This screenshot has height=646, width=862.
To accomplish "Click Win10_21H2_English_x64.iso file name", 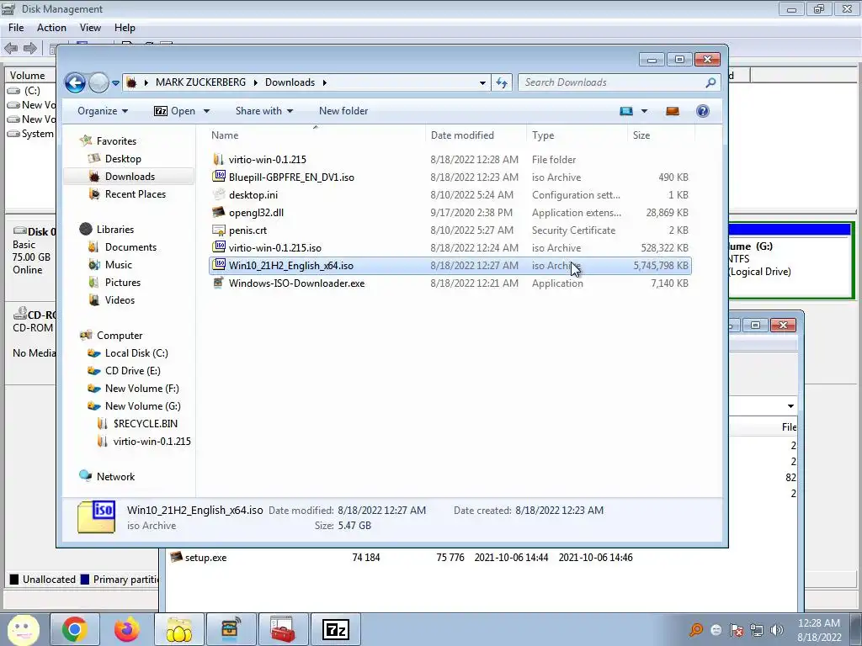I will [290, 265].
